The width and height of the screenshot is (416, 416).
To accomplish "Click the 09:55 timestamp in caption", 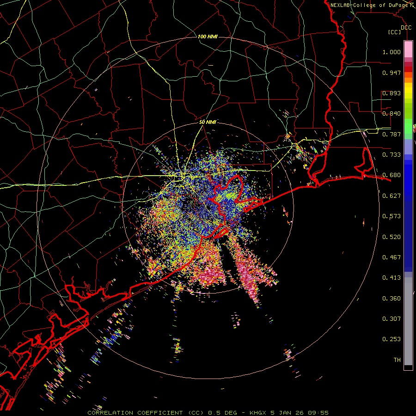I will pos(318,413).
